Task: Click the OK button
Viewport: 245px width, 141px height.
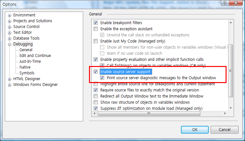Action: tap(195, 130)
